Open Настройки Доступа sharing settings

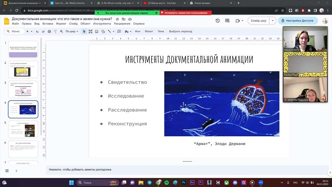click(298, 20)
